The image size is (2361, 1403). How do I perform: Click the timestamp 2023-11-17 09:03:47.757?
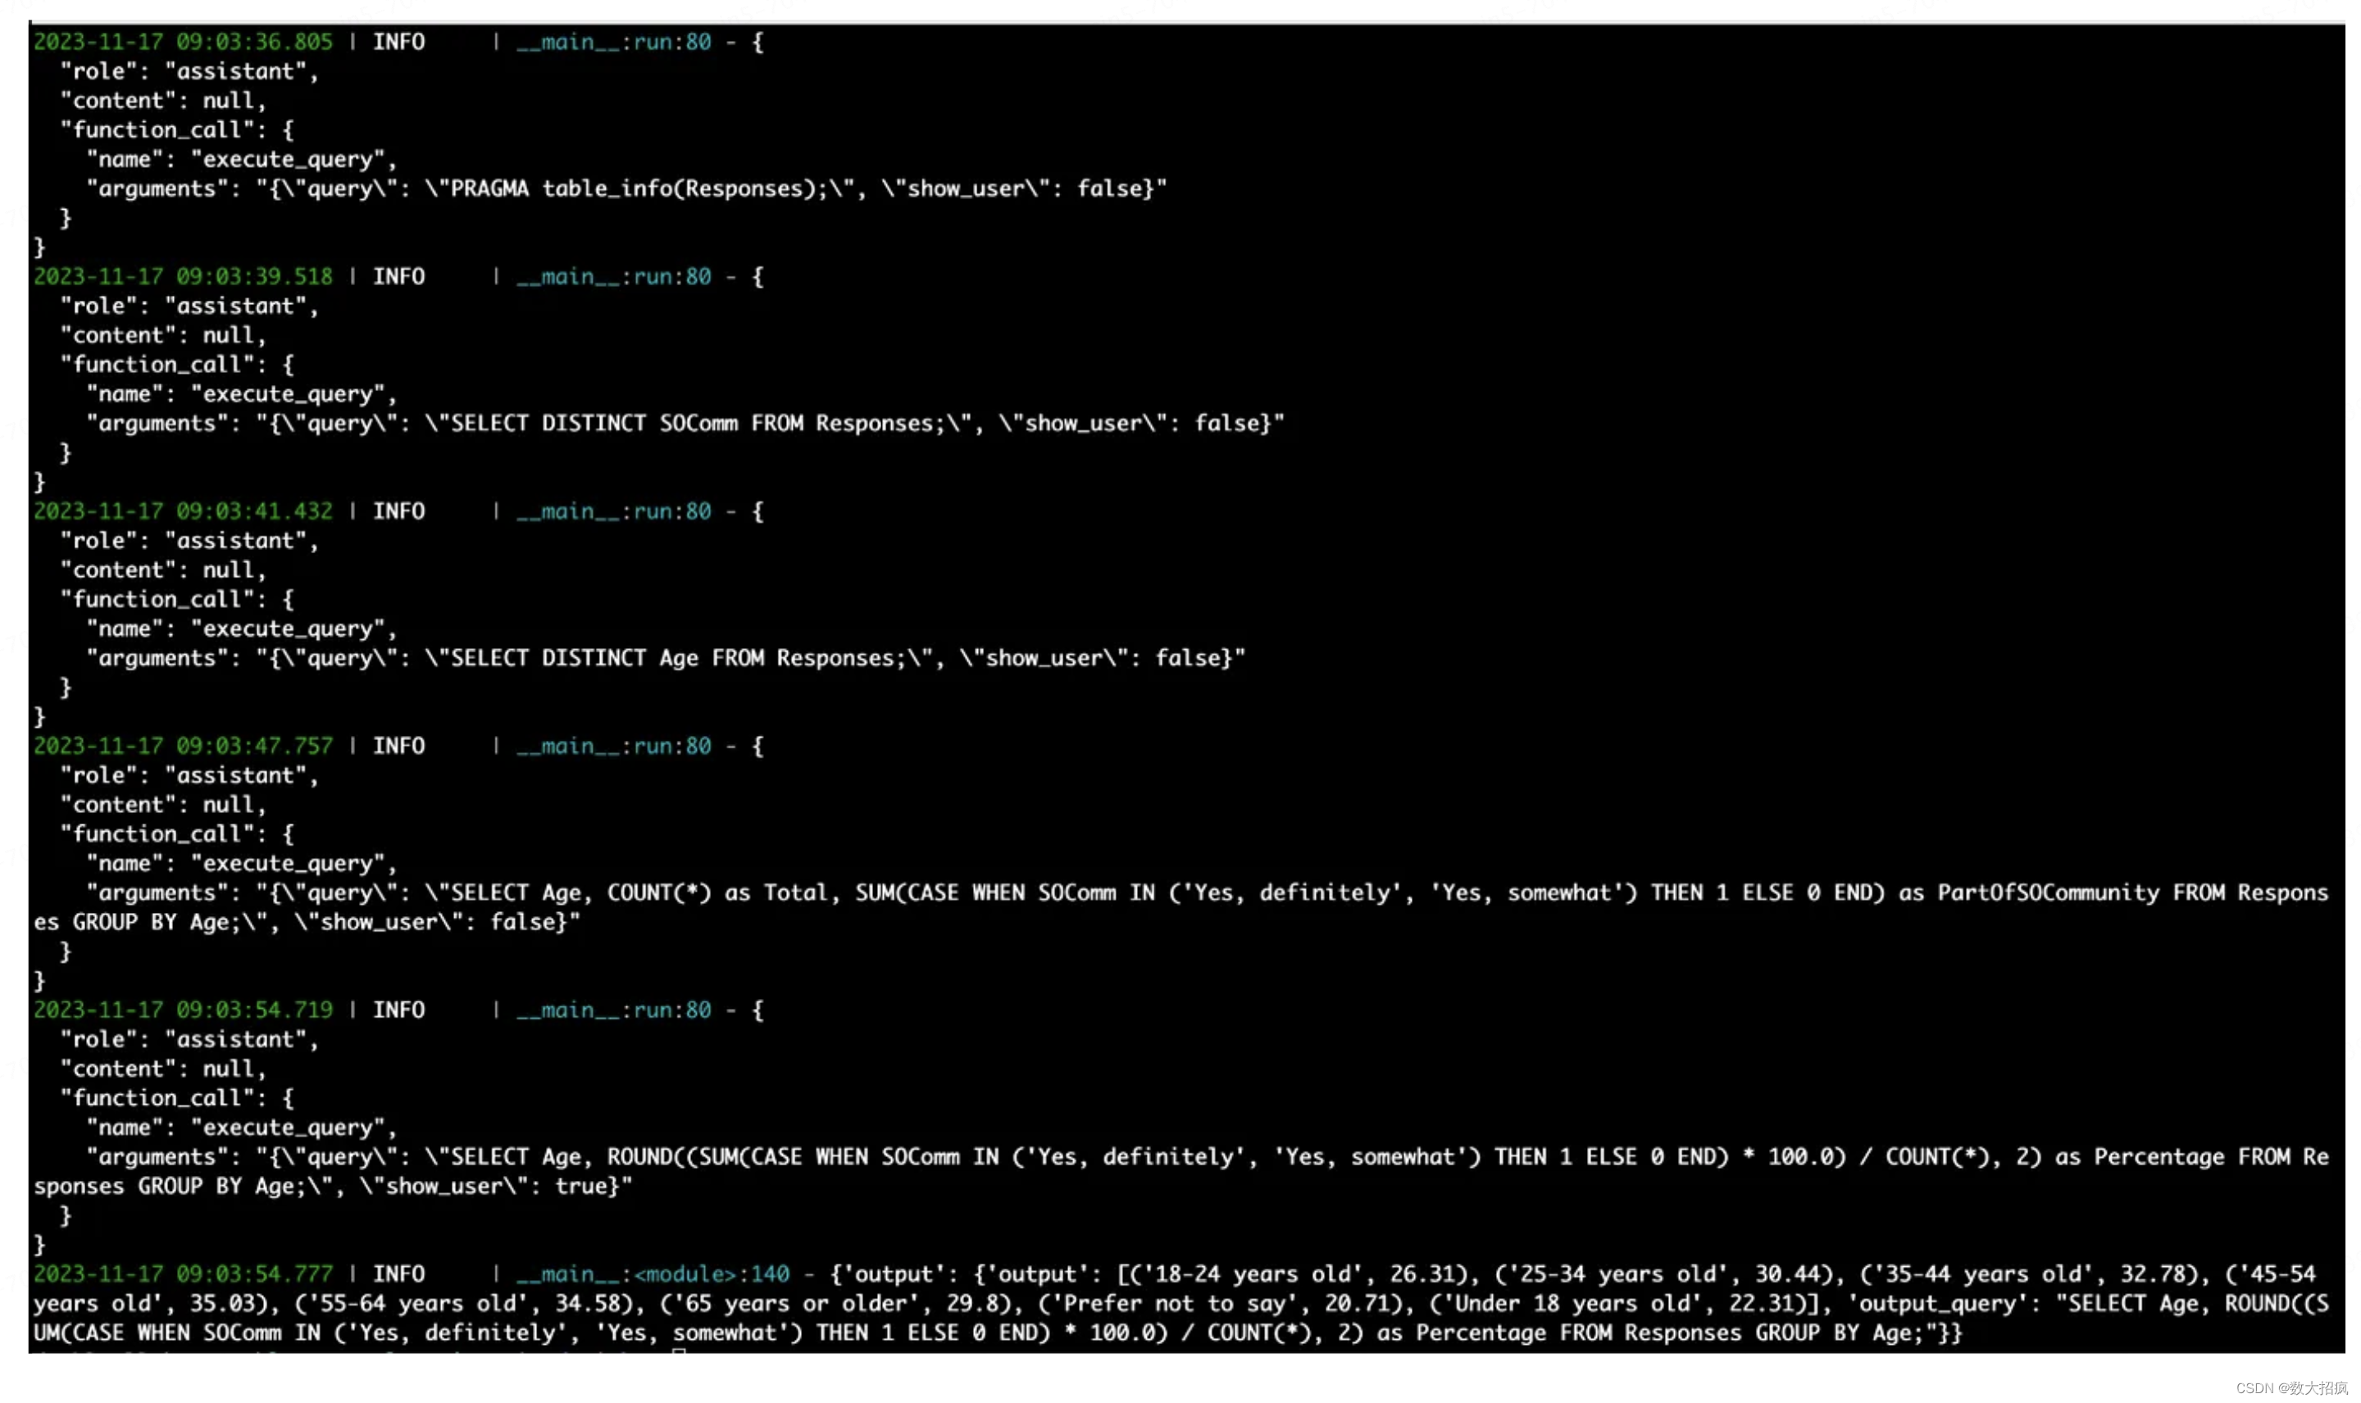pyautogui.click(x=184, y=745)
